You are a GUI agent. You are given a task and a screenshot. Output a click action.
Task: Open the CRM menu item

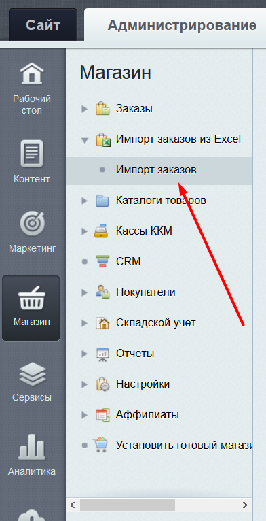point(128,261)
